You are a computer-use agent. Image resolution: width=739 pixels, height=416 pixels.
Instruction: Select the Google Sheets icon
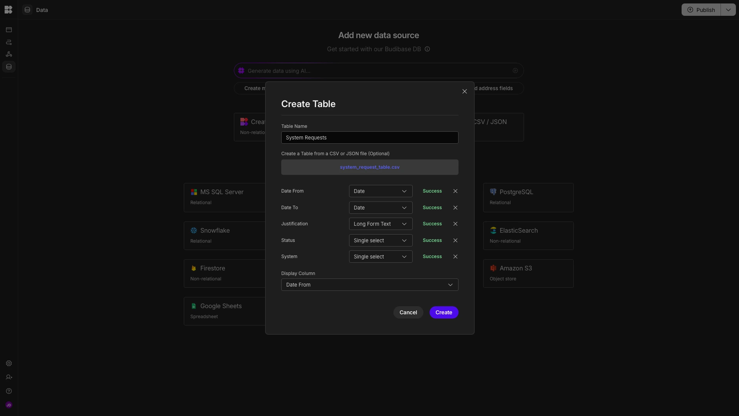[194, 306]
